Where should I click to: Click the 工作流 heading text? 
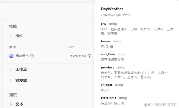21,69
